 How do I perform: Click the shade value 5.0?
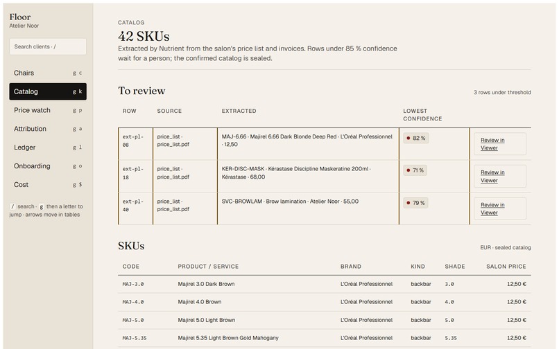(x=449, y=320)
